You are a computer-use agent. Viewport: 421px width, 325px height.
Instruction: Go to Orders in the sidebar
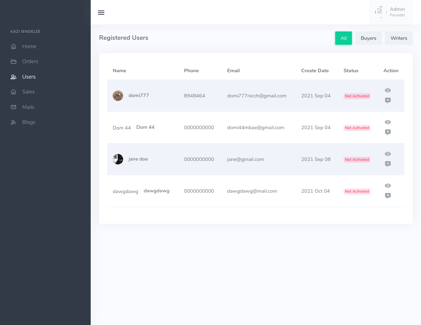30,61
